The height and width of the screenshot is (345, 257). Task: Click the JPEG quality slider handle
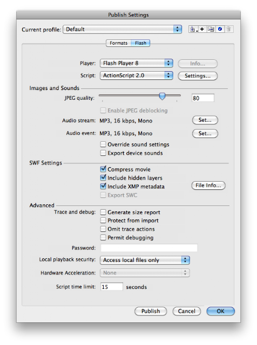pos(162,96)
